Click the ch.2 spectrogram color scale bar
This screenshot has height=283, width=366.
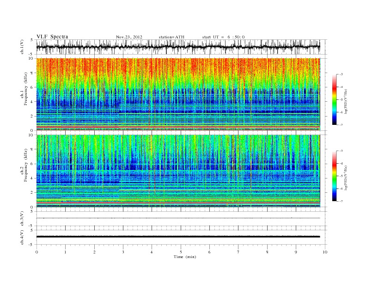tap(334, 176)
